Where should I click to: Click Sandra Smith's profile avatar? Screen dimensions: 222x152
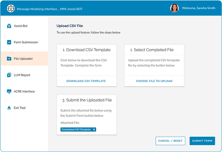point(174,8)
